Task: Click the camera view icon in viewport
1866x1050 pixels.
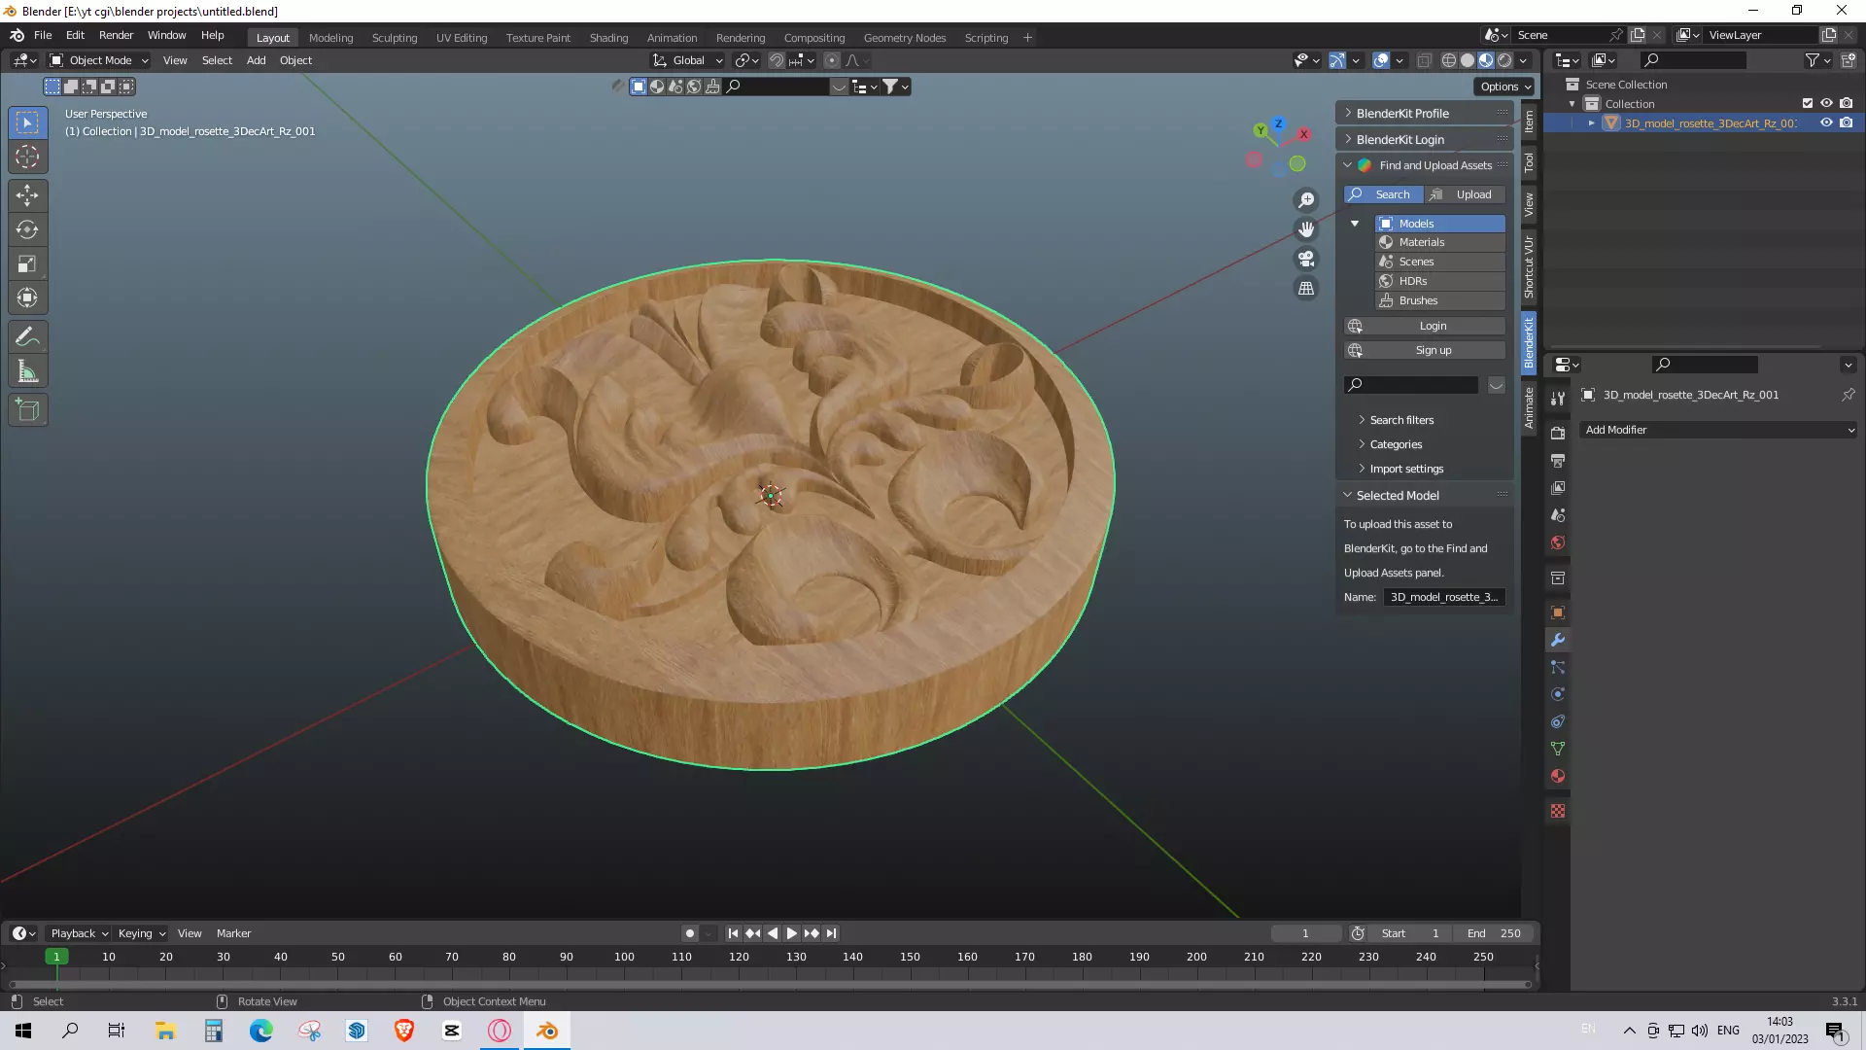Action: click(x=1306, y=259)
